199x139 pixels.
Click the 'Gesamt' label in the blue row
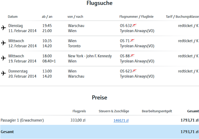[7, 132]
